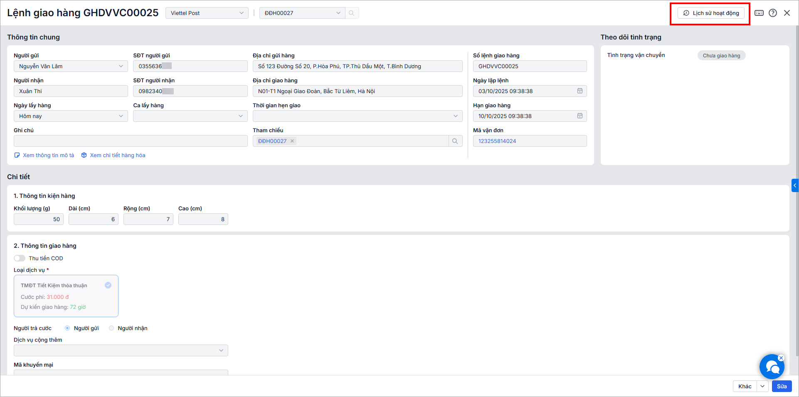This screenshot has height=397, width=799.
Task: Click the Lịch sử hoạt động button
Action: (x=711, y=13)
